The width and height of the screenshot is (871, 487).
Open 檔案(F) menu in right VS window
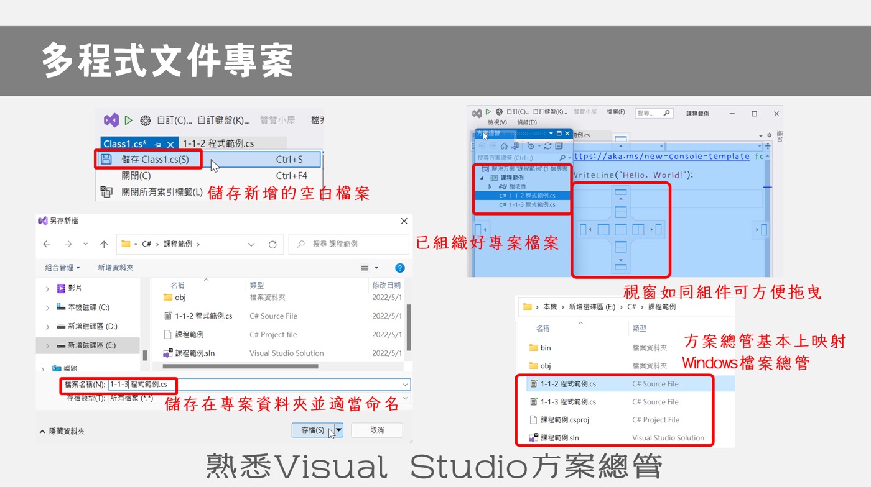[x=616, y=112]
